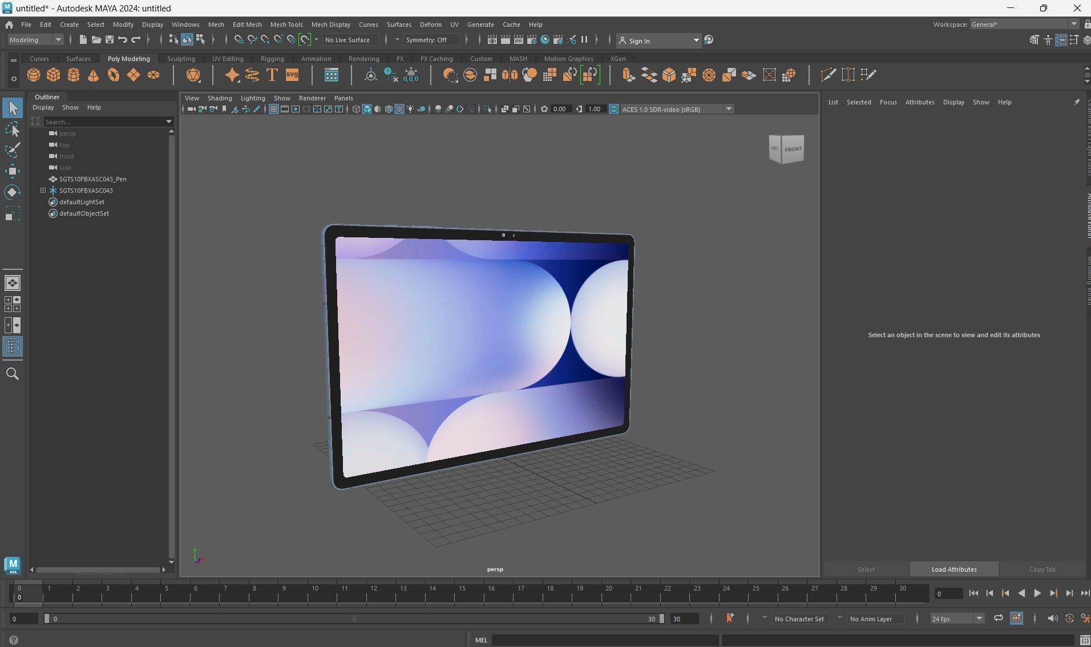
Task: Toggle color management ON button in viewport
Action: [x=614, y=109]
